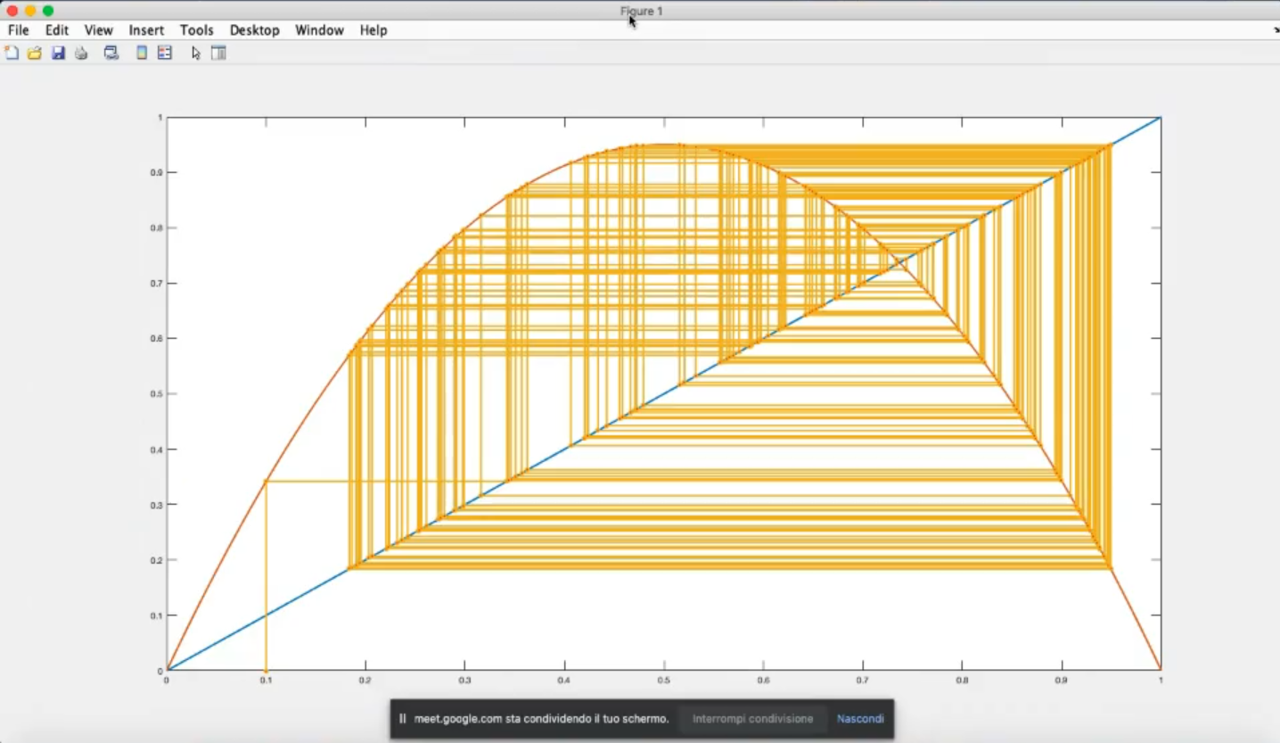This screenshot has width=1280, height=743.
Task: Toggle the Insert Legend tool
Action: click(164, 54)
